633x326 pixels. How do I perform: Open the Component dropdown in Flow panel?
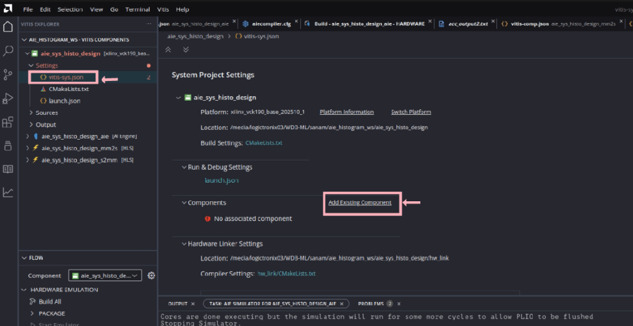105,275
